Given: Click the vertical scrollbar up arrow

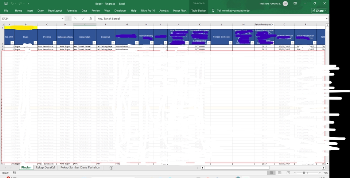Looking at the screenshot, I should click(x=327, y=25).
